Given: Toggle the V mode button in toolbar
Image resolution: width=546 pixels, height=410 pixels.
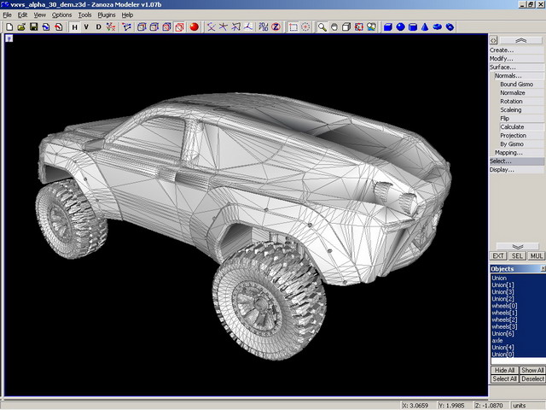Looking at the screenshot, I should coord(86,26).
